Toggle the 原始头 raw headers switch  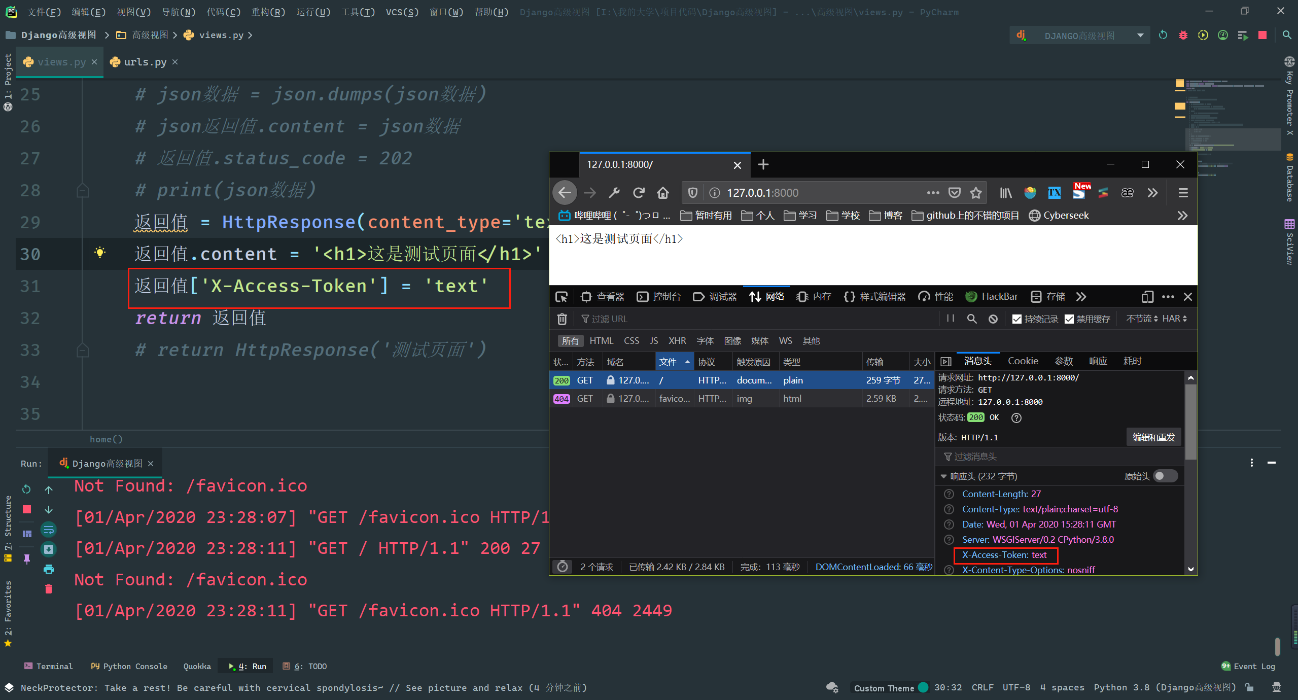click(1165, 476)
